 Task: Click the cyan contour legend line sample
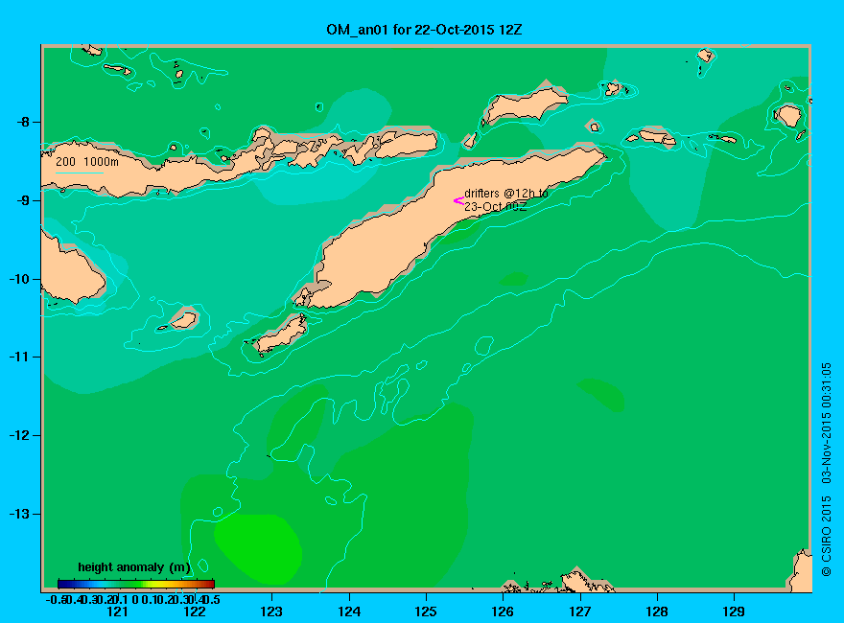pos(79,173)
